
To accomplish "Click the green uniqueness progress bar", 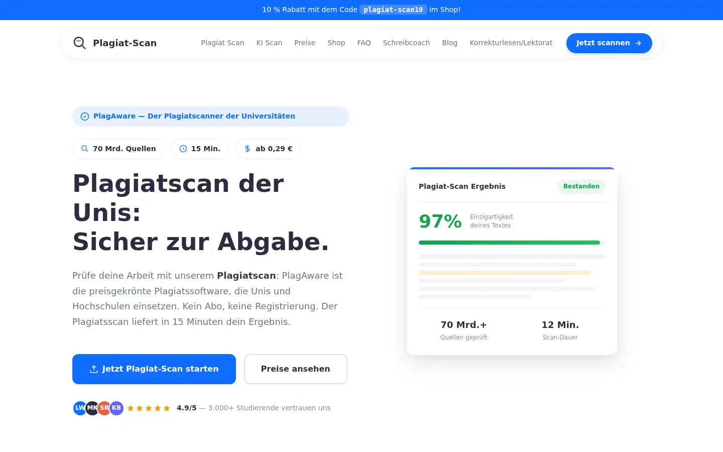I will (x=509, y=243).
